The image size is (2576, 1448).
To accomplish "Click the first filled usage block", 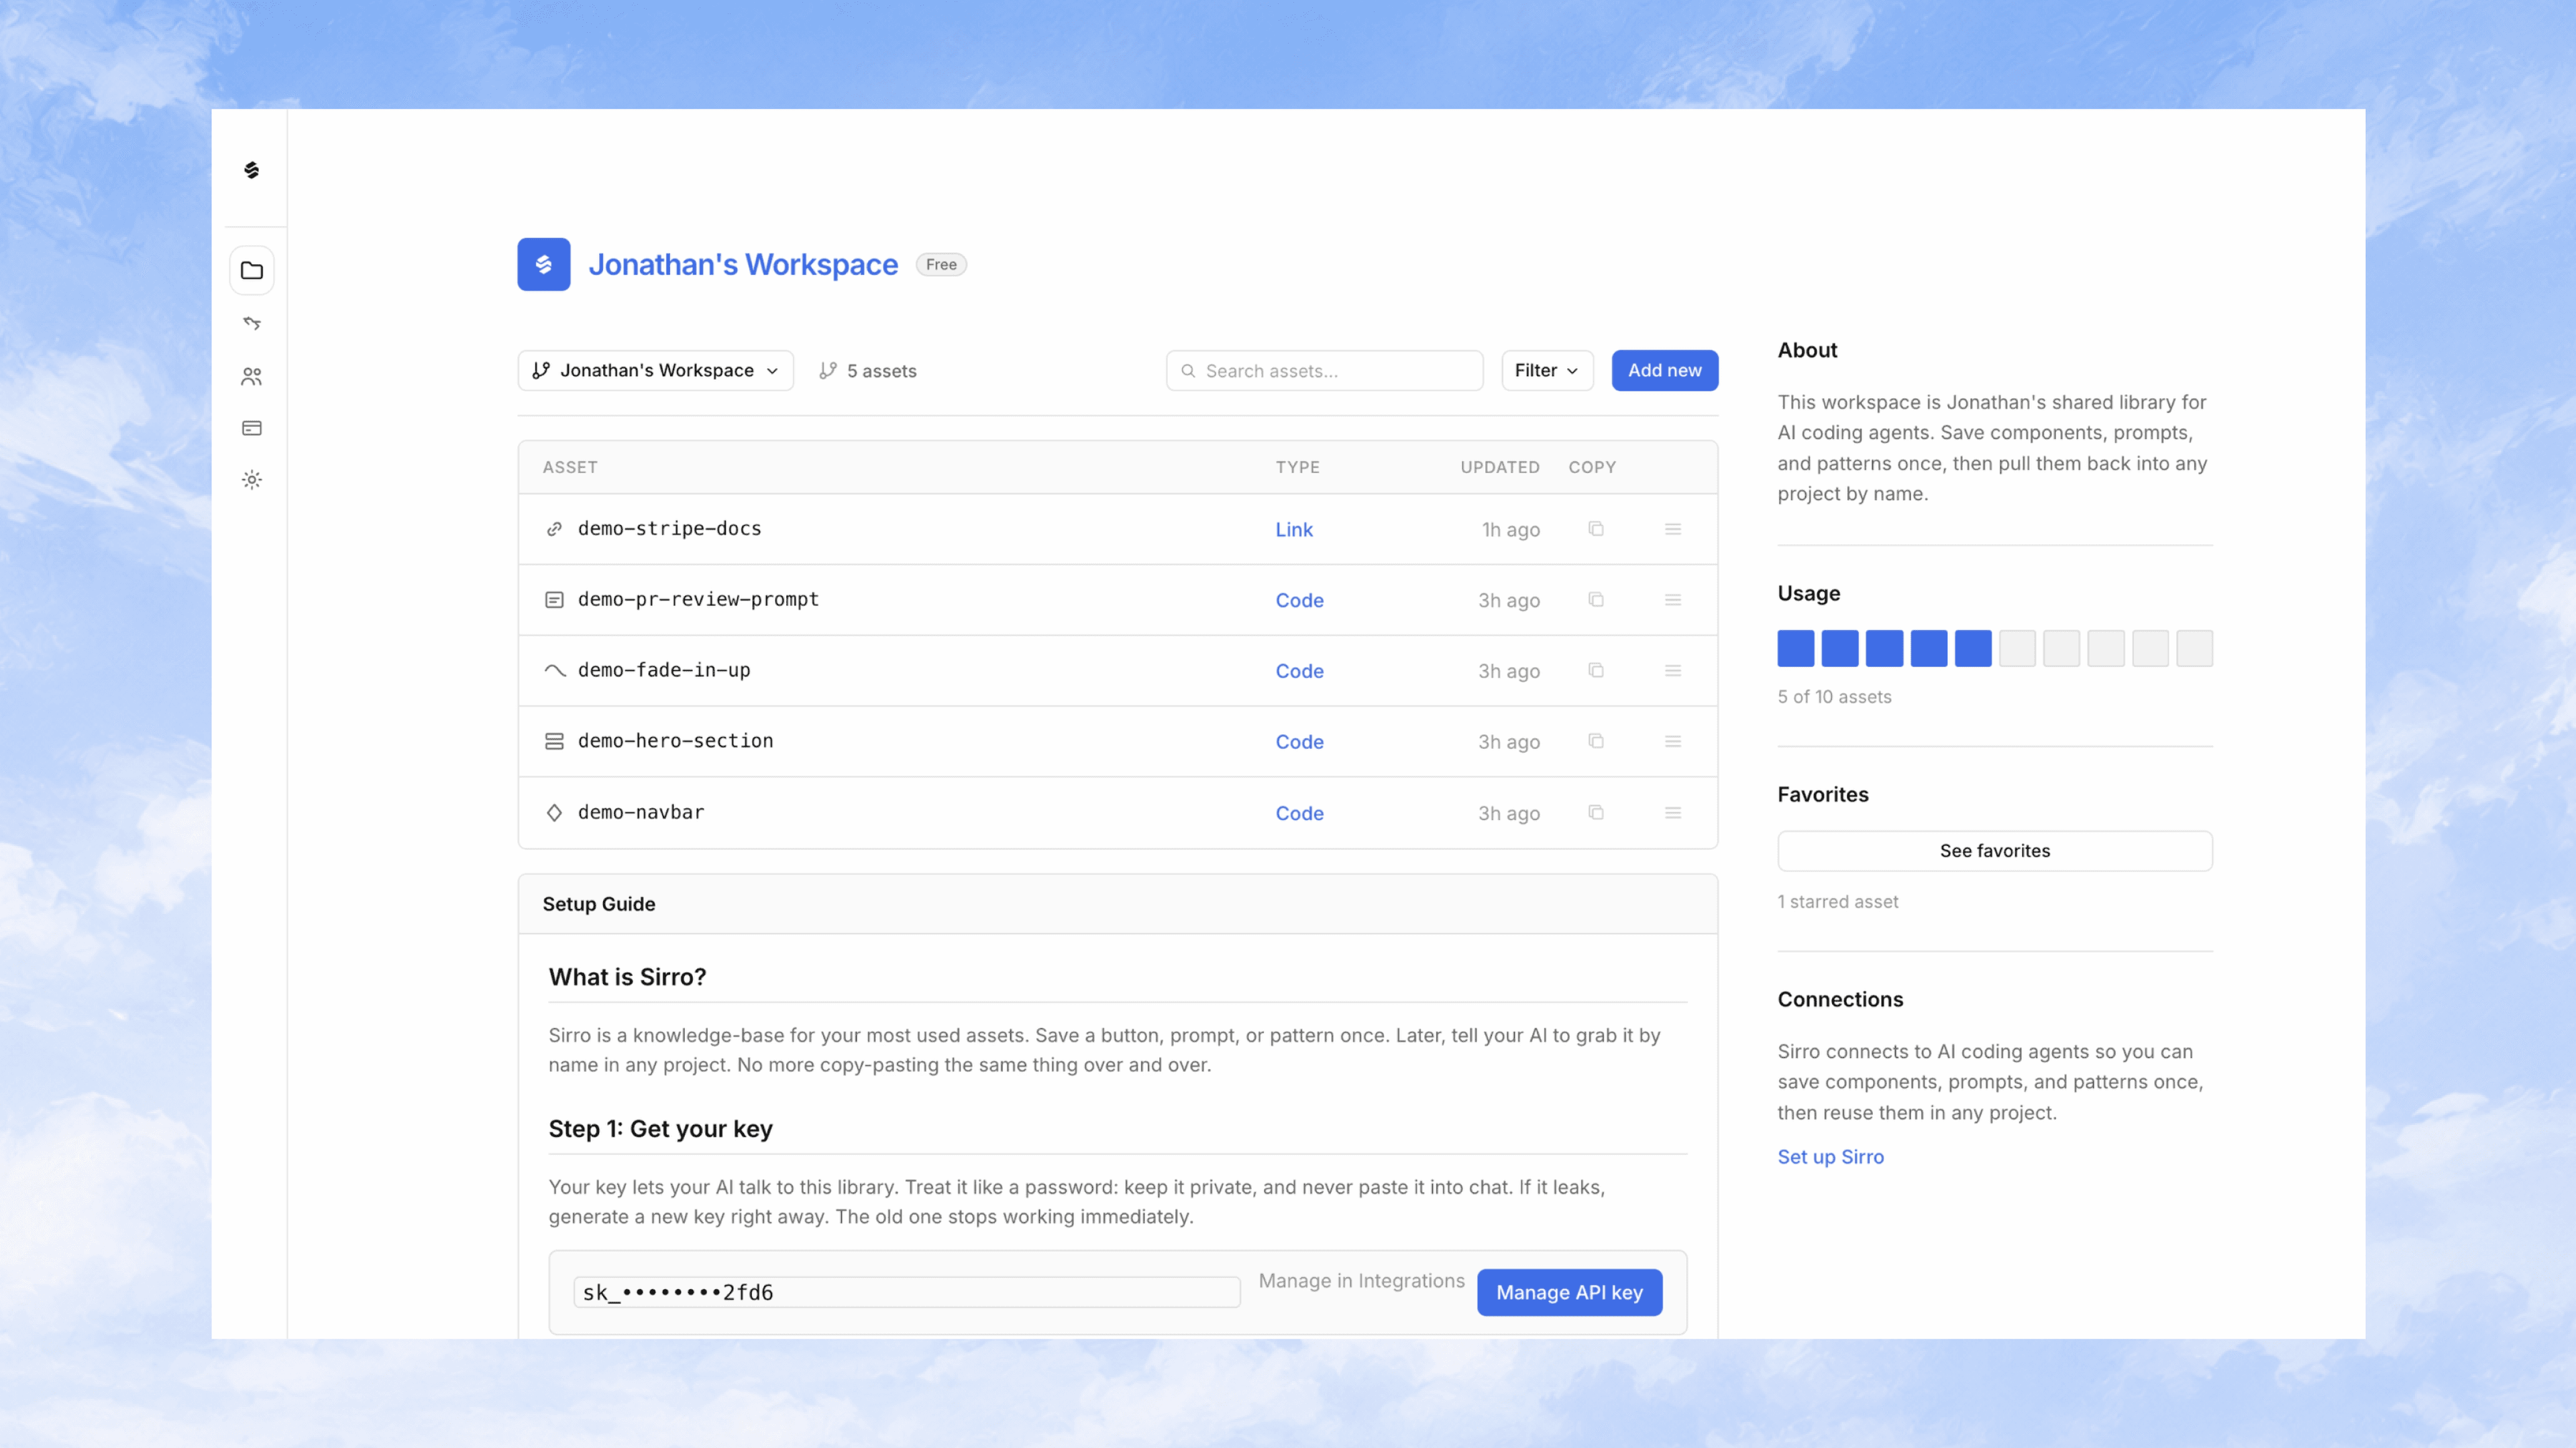I will point(1796,648).
